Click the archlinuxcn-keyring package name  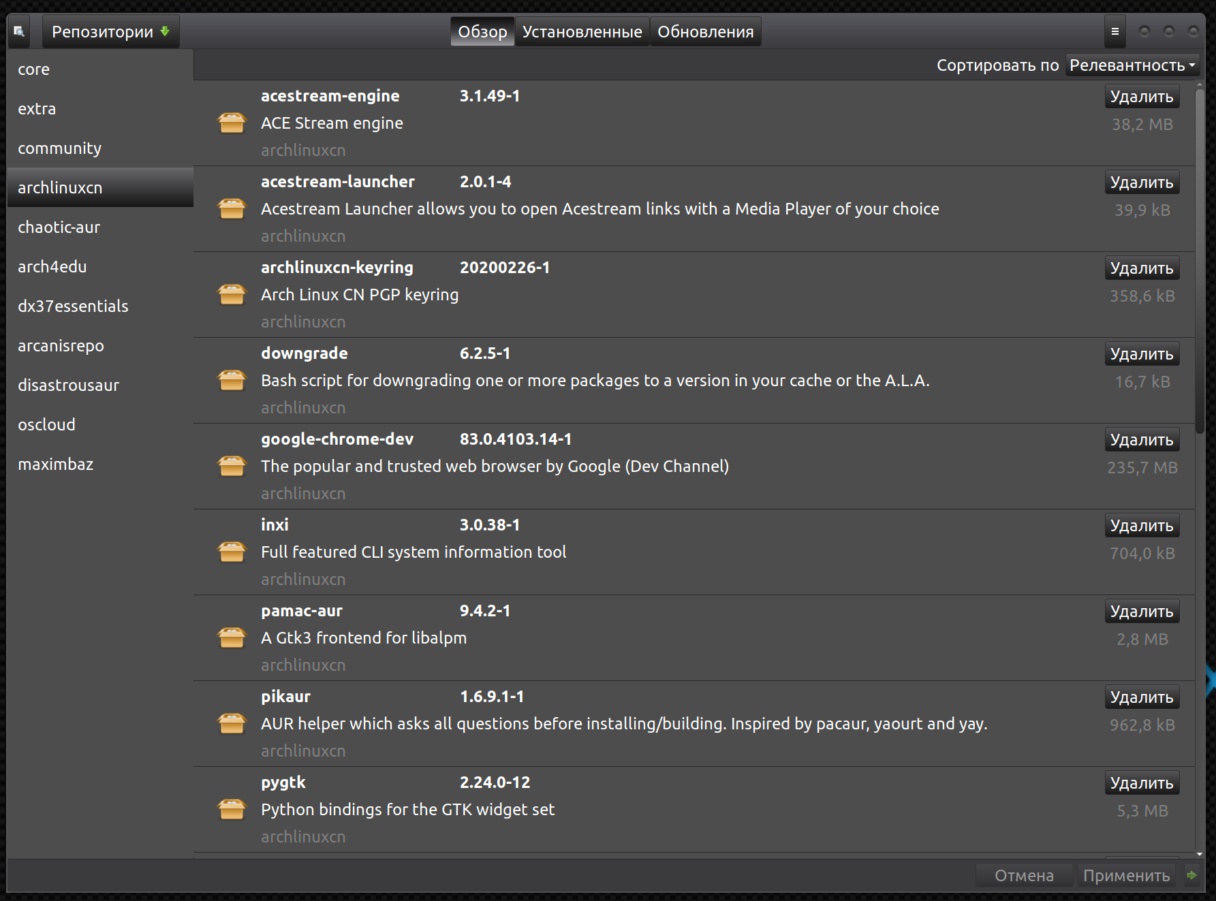point(337,268)
